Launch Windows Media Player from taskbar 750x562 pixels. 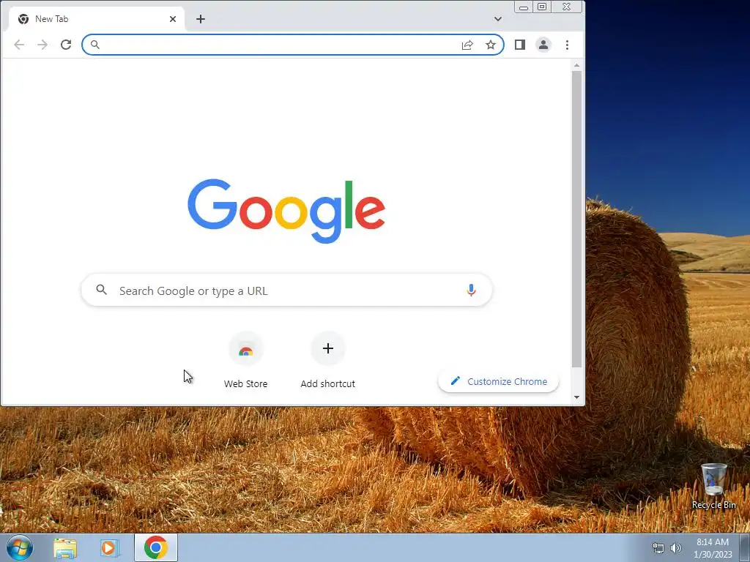click(109, 548)
